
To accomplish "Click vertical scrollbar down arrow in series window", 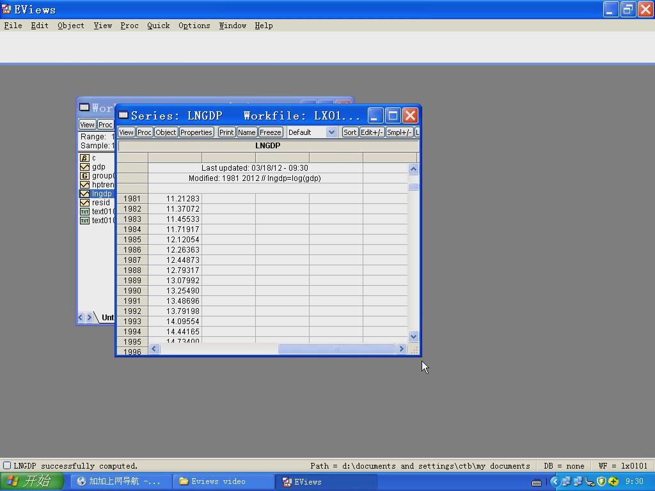I will [413, 336].
